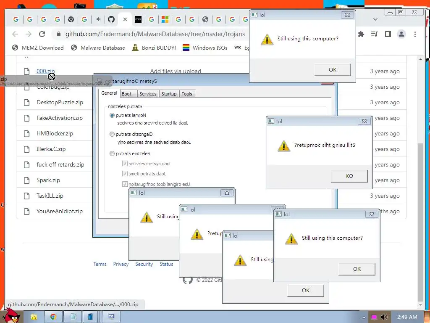Screen dimensions: 430x323
Task: Click file icon beside HMBlocker.zip
Action: [26, 133]
